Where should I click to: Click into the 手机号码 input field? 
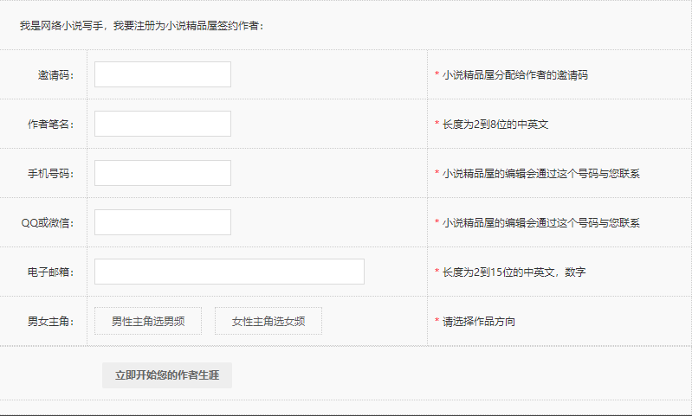pos(163,173)
